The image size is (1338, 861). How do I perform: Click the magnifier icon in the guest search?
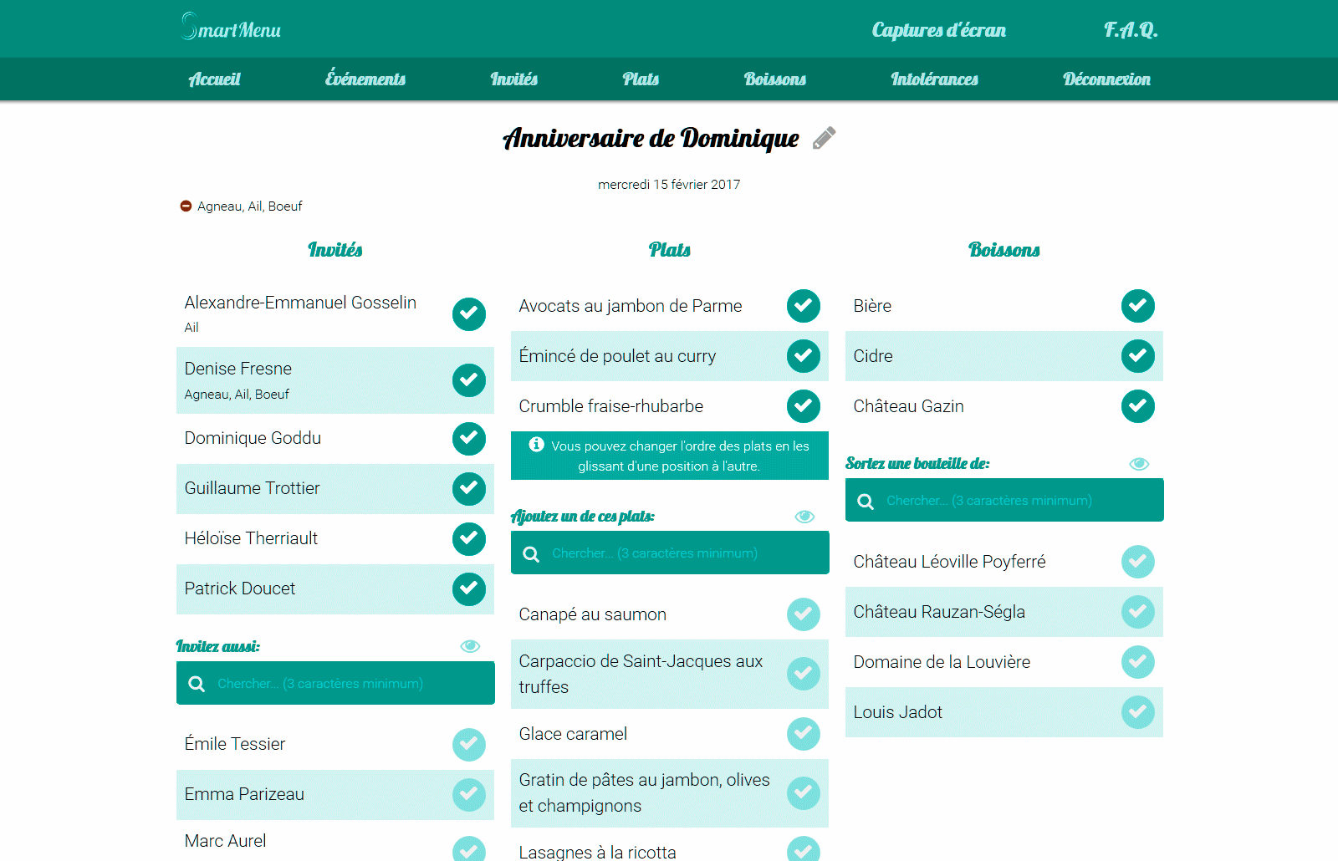(x=197, y=684)
